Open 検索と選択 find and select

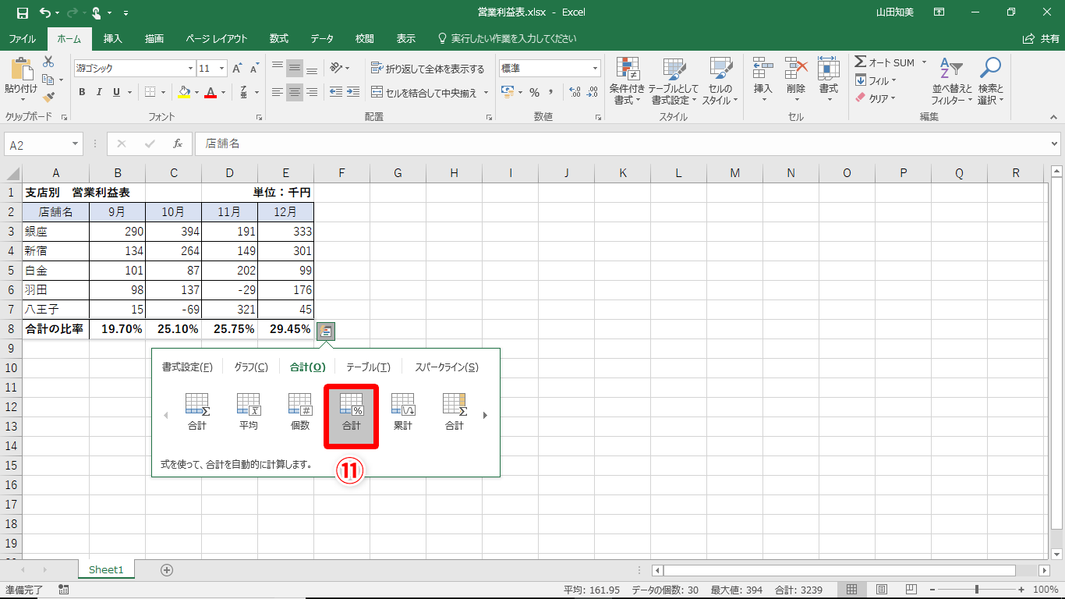[990, 81]
